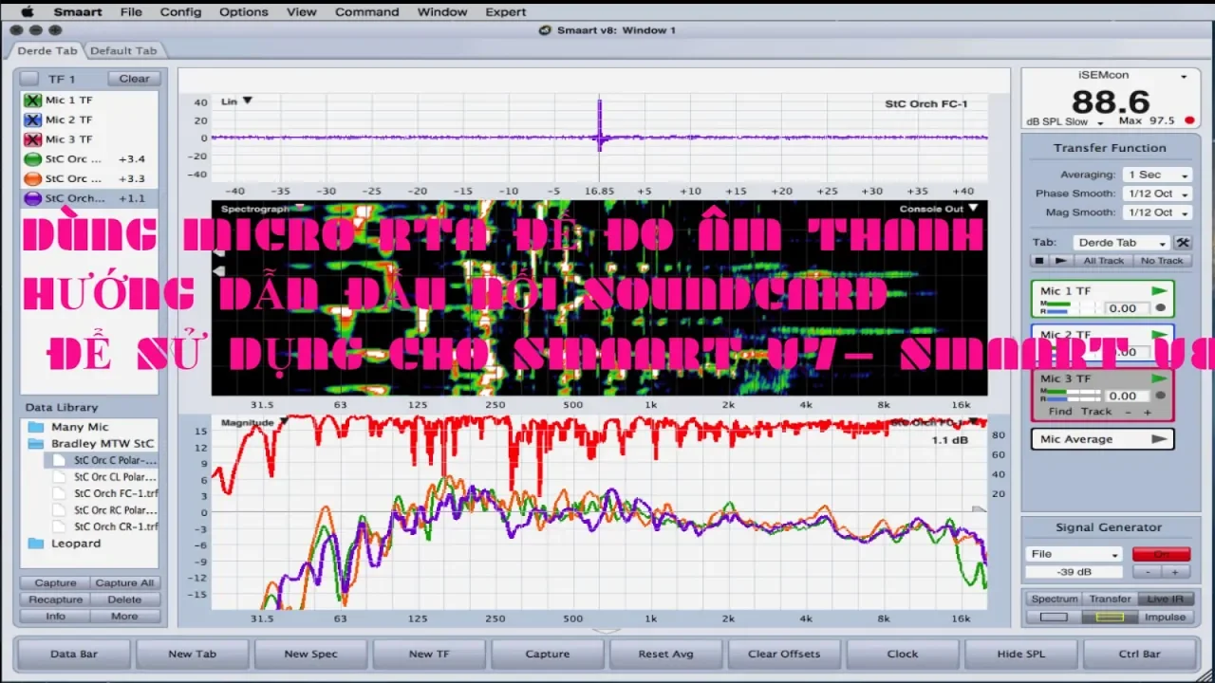Select the Derde Tab

click(x=47, y=50)
